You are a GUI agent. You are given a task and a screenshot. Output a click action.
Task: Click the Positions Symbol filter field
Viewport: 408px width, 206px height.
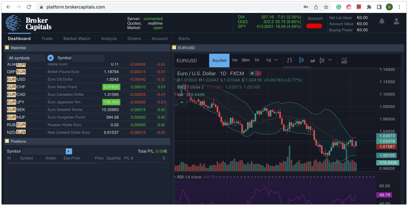[44, 151]
